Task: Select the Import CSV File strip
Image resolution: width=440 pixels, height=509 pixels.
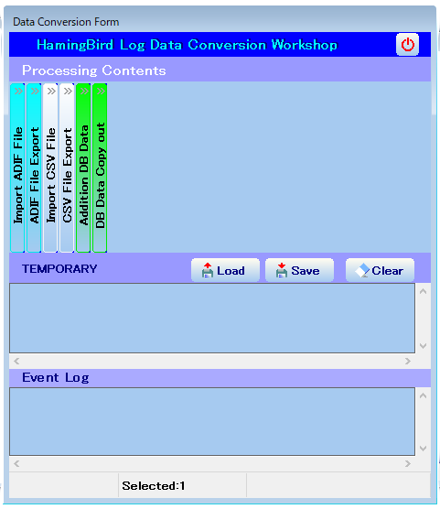Action: pos(50,168)
